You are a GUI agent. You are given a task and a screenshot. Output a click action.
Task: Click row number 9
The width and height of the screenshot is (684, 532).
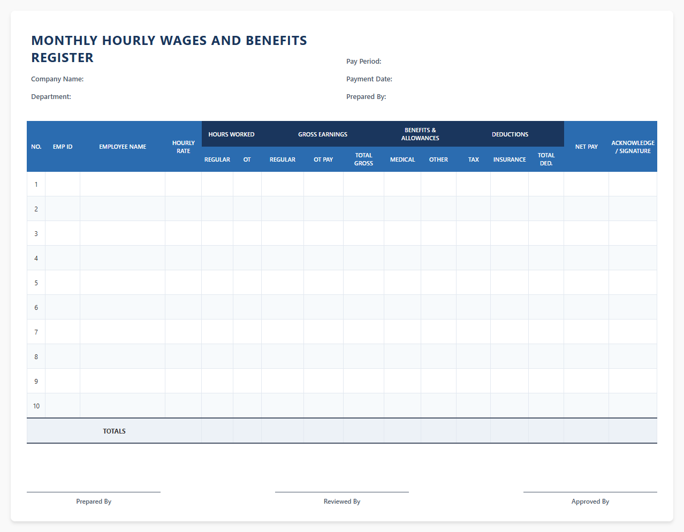(x=36, y=381)
